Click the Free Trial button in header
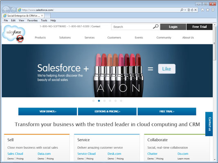The height and width of the screenshot is (163, 218). [x=200, y=27]
